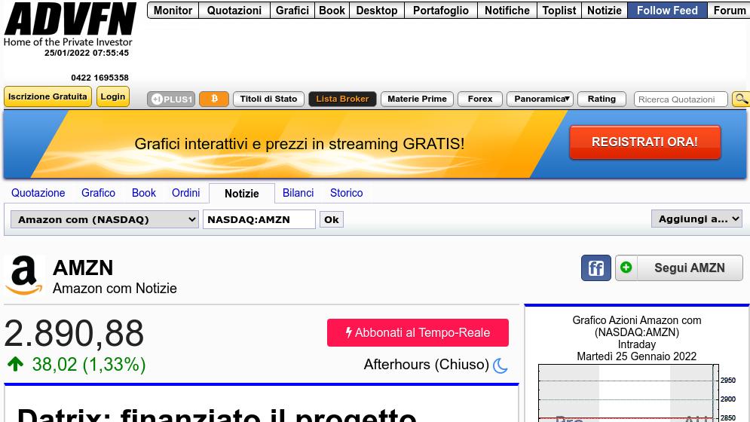Open the blue ff Follow Feed icon
This screenshot has height=422, width=750.
[596, 268]
